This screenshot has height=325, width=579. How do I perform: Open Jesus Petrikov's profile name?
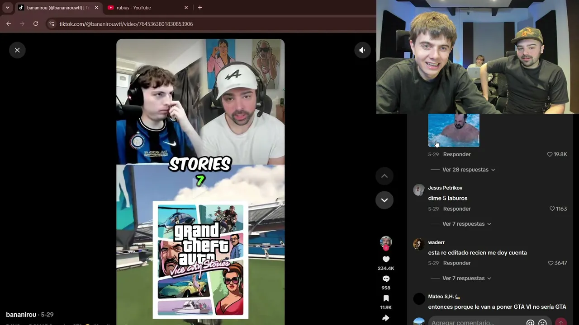(x=445, y=188)
